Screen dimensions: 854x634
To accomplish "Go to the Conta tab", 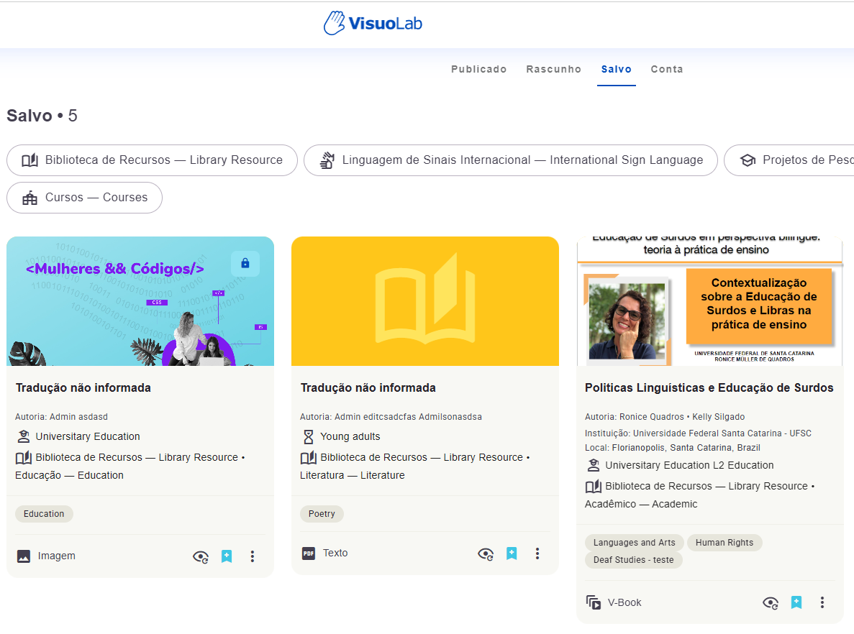I will coord(667,69).
